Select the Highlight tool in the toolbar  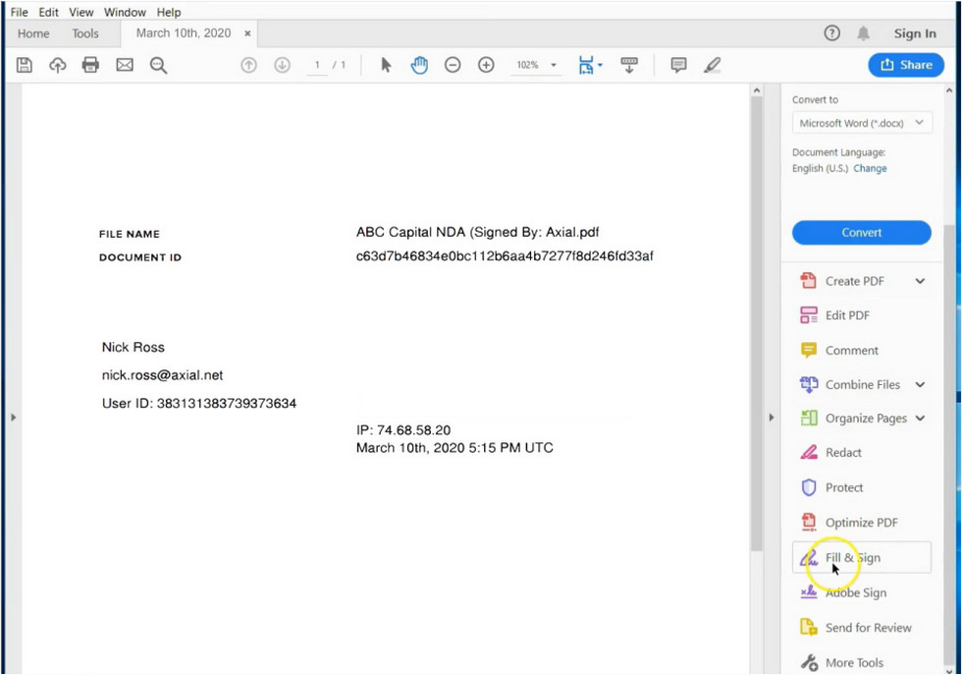tap(713, 65)
